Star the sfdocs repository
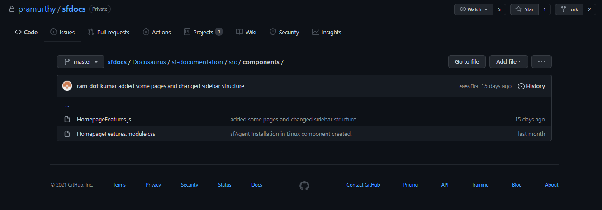The image size is (602, 210). coord(524,9)
